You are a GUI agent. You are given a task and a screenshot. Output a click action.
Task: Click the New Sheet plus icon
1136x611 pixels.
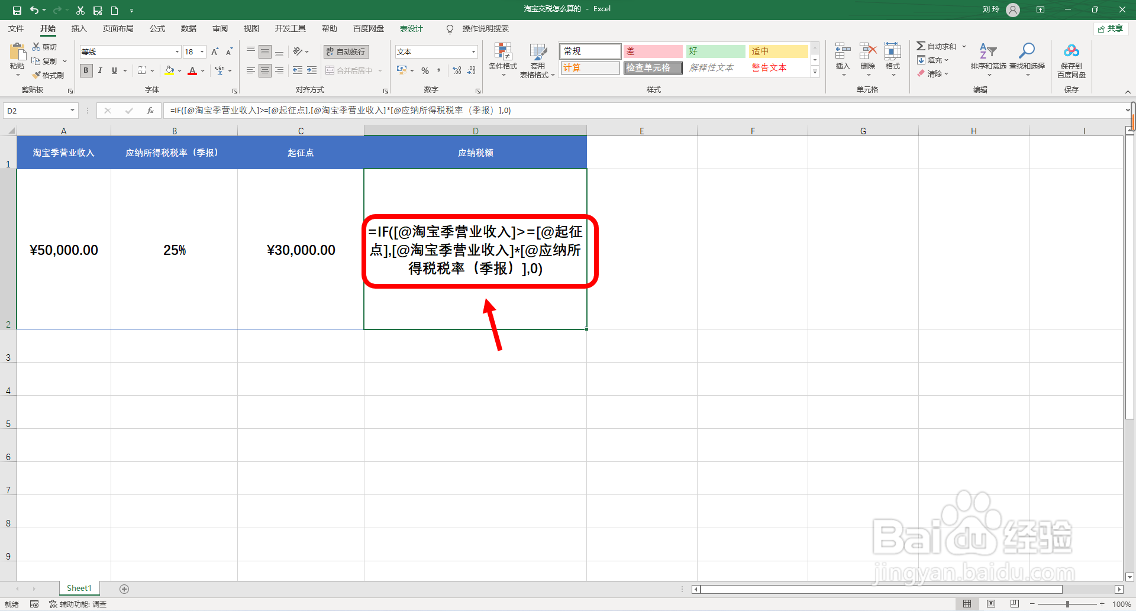tap(124, 589)
